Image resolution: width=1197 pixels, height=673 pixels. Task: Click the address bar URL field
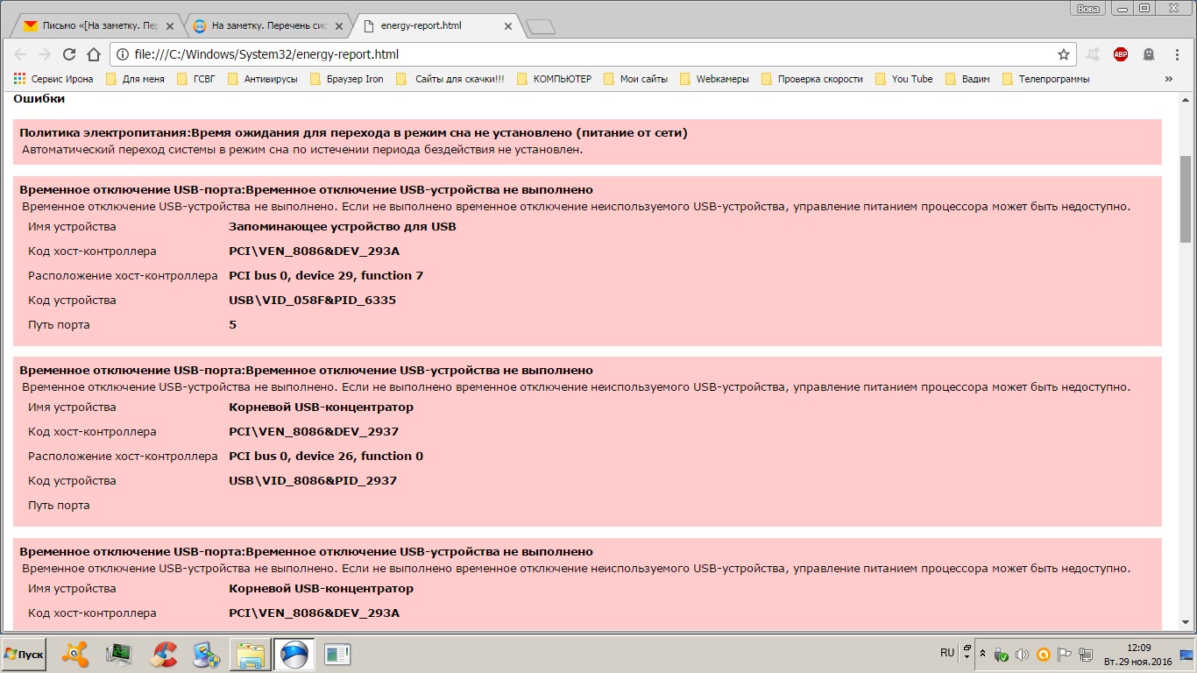tap(578, 54)
